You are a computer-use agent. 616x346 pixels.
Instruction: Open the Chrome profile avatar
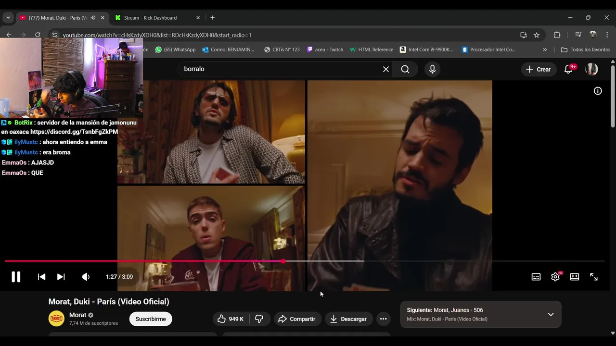(x=593, y=35)
